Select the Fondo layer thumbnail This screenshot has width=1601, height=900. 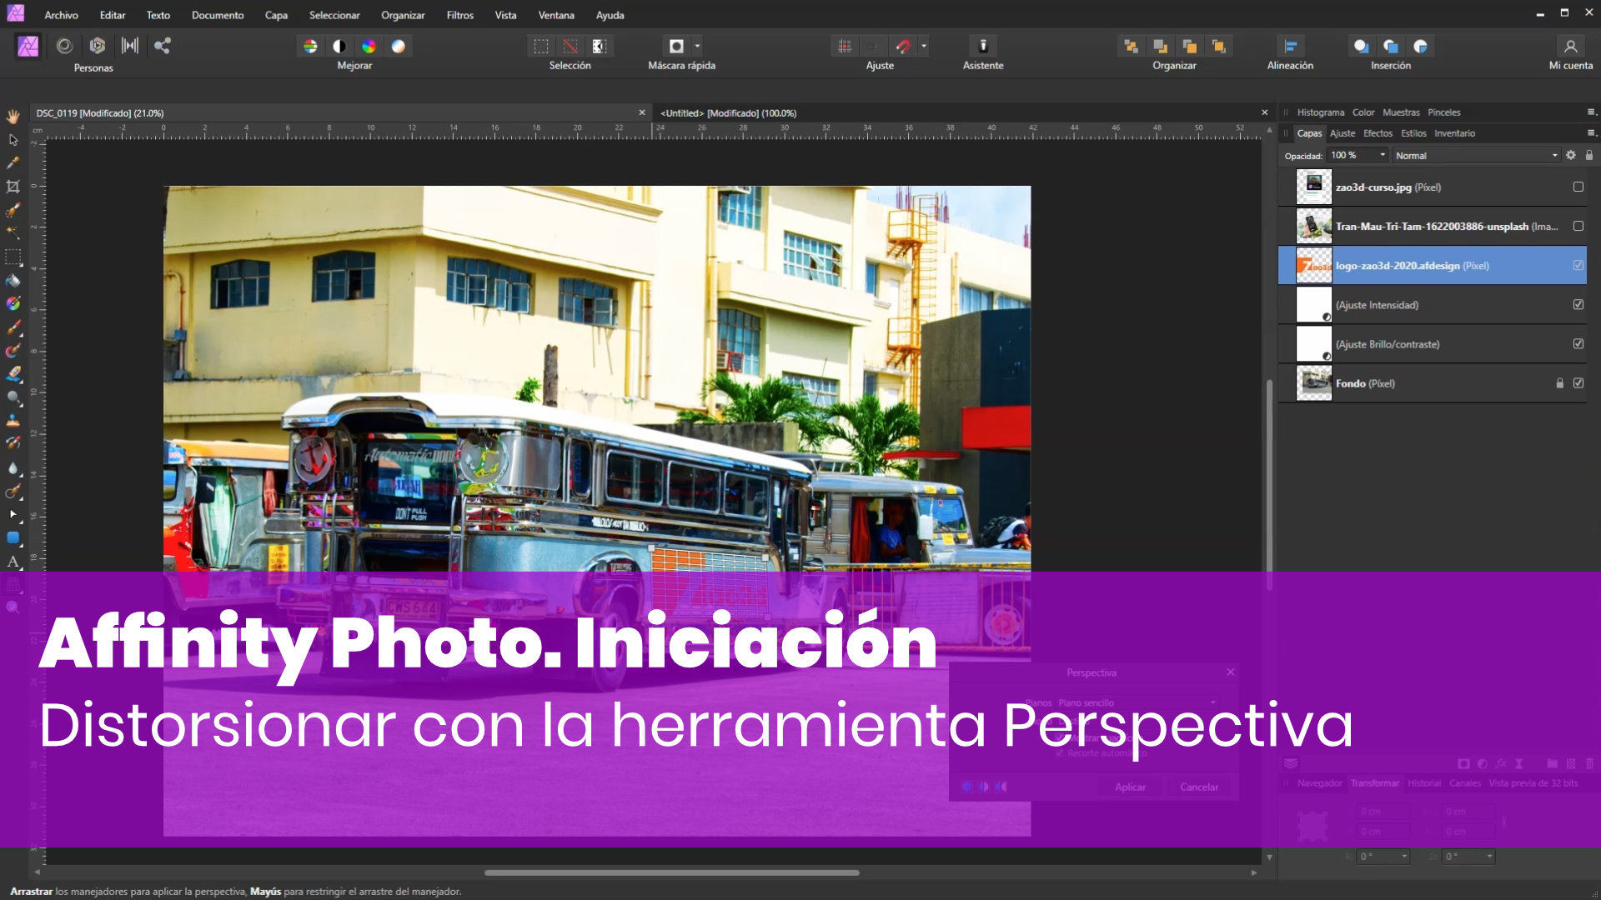click(1314, 383)
